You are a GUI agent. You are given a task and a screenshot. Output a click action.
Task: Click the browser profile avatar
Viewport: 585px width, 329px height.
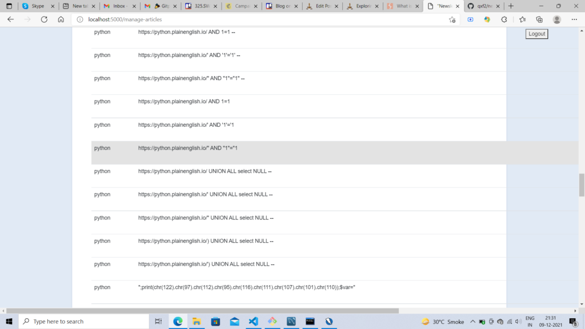557,19
